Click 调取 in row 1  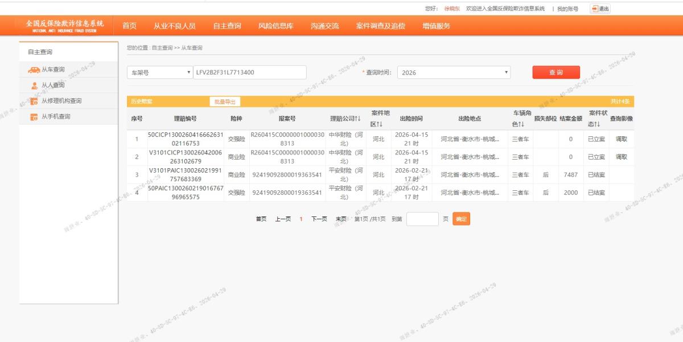pyautogui.click(x=621, y=139)
